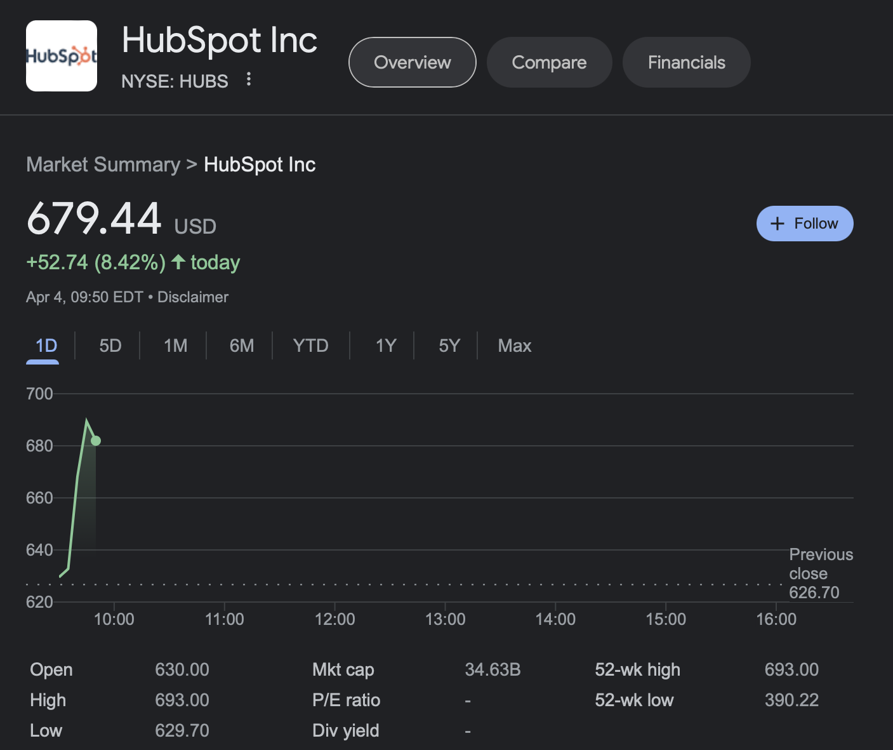
Task: Switch to the Compare tab
Action: (548, 62)
